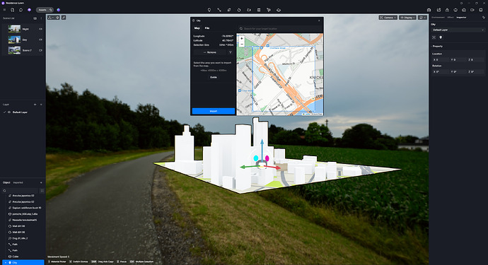Viewport: 488px width, 265px height.
Task: Switch to the Environment tab
Action: click(438, 18)
